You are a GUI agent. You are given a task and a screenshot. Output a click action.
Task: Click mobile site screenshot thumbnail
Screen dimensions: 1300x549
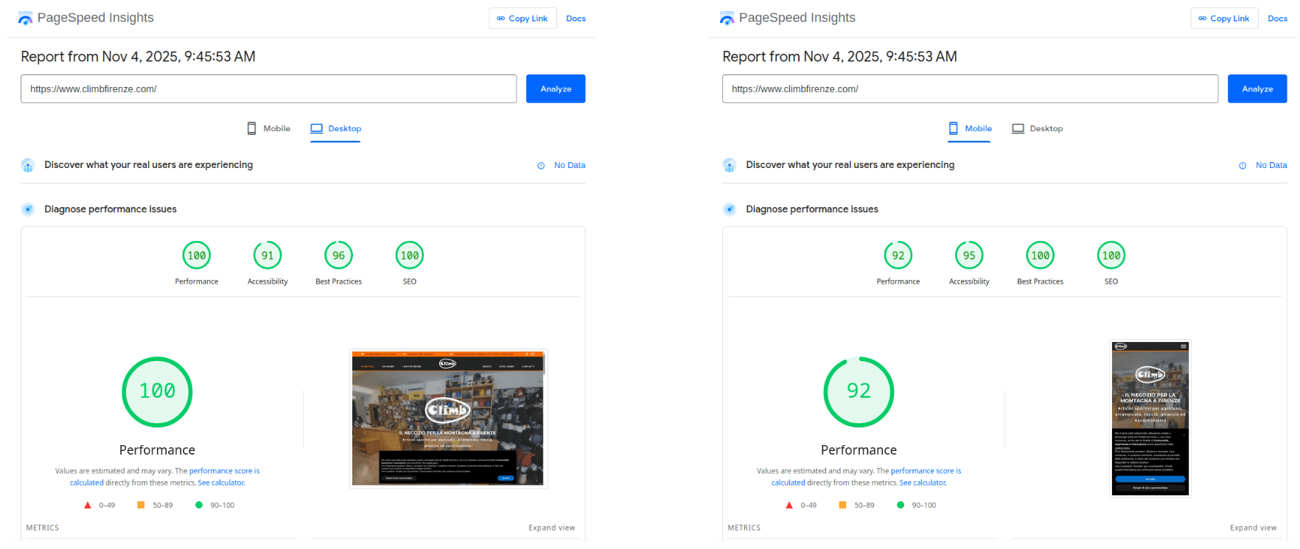coord(1150,419)
